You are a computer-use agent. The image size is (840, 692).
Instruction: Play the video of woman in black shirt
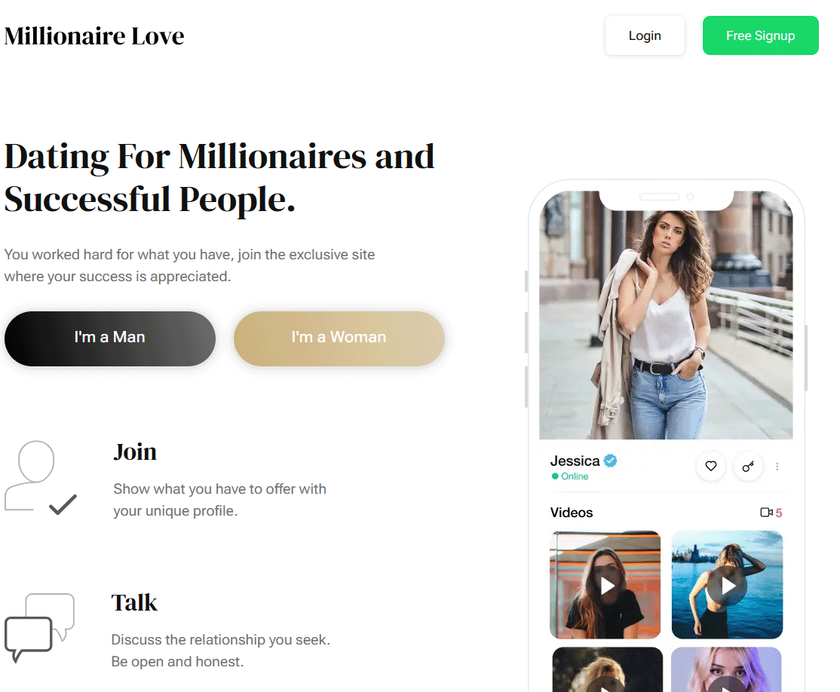606,586
